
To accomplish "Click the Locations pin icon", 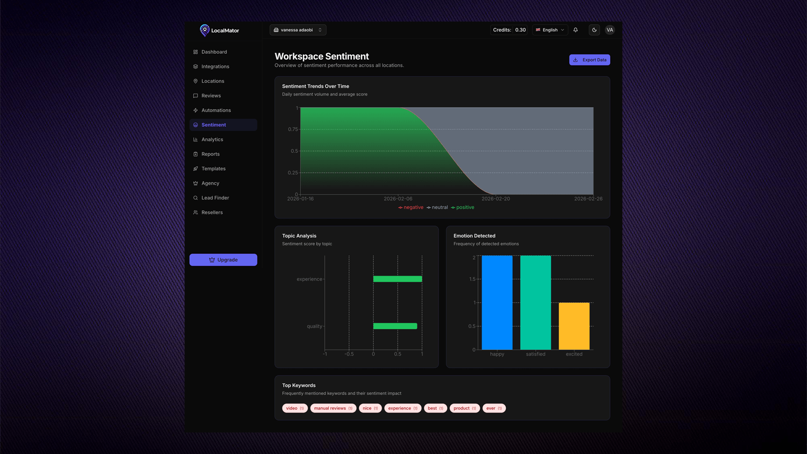I will click(195, 81).
